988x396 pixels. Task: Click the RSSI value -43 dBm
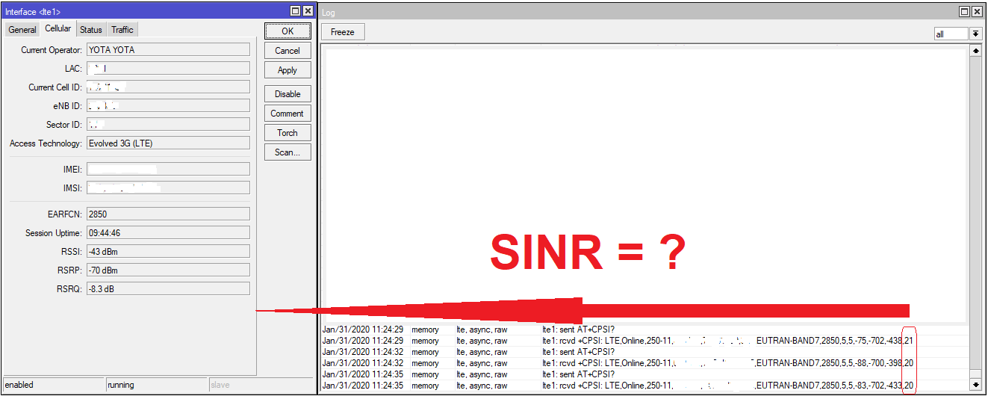point(168,251)
